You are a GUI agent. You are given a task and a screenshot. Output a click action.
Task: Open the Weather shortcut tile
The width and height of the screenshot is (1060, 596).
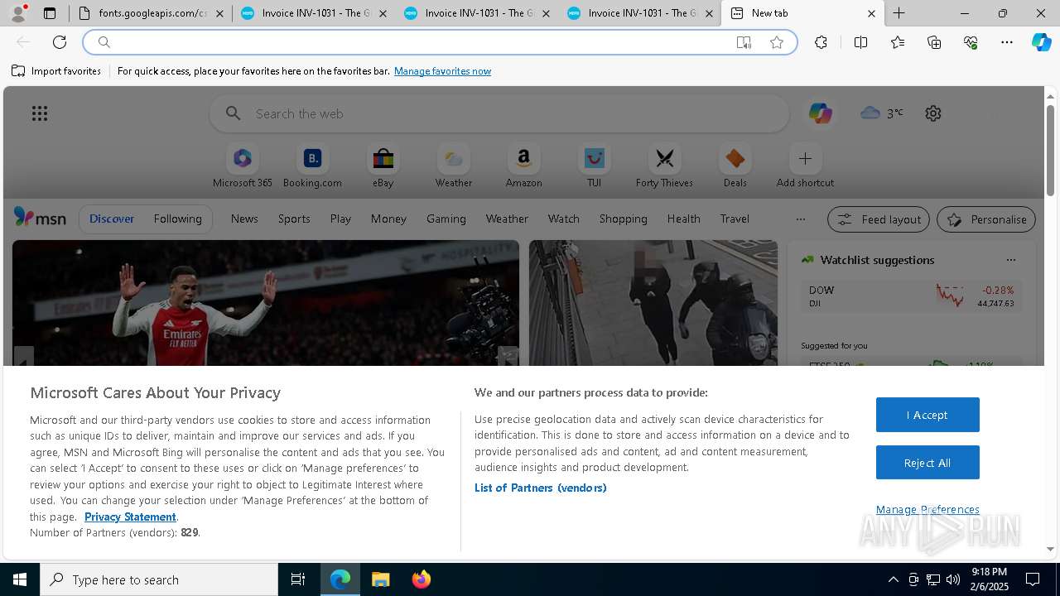click(x=454, y=166)
